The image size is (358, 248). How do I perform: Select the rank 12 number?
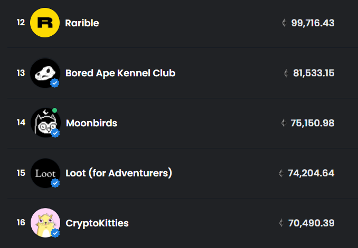point(21,23)
